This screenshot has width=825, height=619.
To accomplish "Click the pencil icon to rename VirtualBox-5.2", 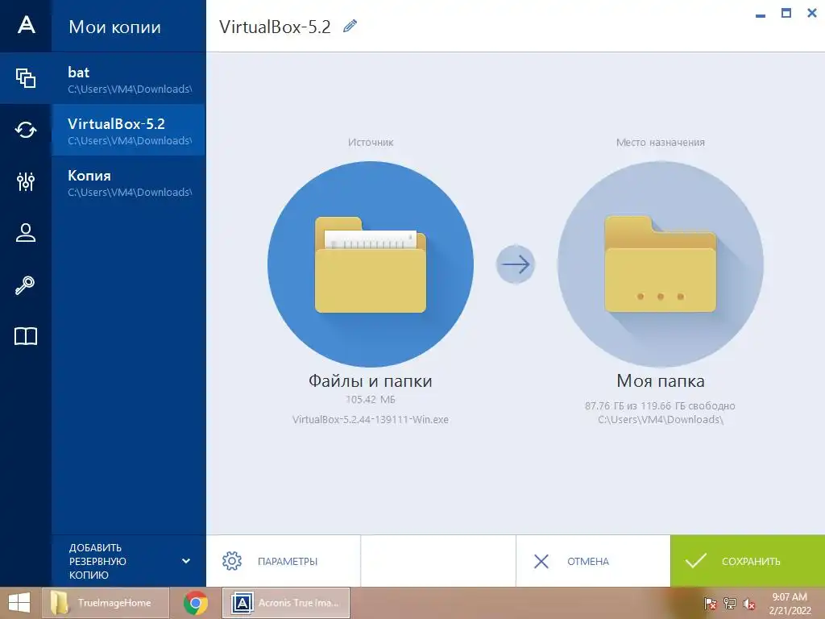I will point(350,26).
